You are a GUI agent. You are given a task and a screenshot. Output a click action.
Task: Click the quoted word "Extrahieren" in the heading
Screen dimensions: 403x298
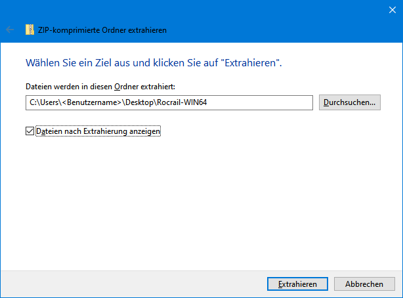(x=252, y=64)
